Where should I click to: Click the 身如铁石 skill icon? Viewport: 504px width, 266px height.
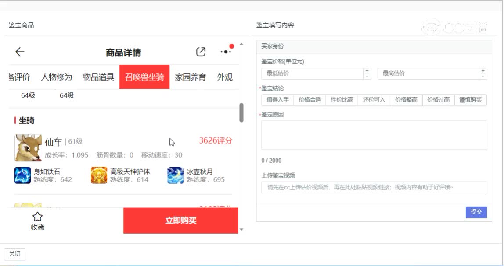tap(22, 175)
